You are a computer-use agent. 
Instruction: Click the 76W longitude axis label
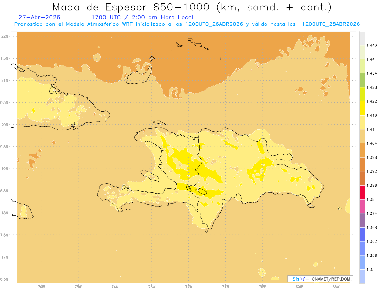tap(41, 287)
